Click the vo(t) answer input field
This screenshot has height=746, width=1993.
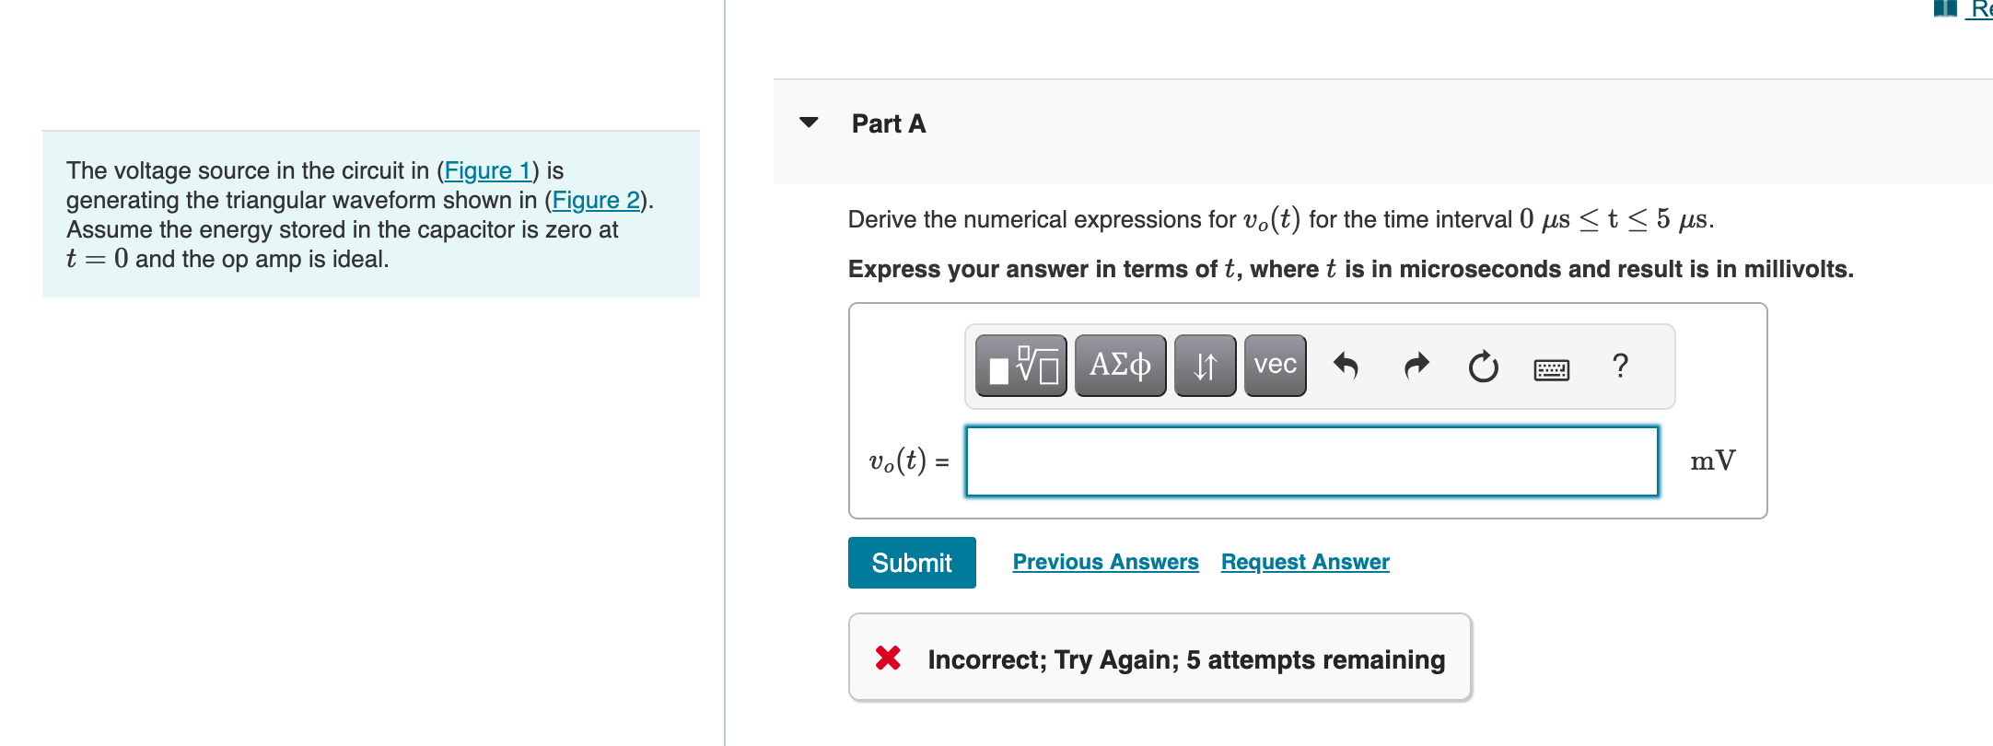coord(1311,461)
